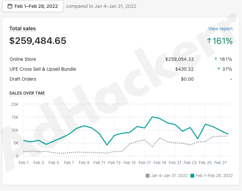Click the teal Feb 1–Feb 28 legend swatch
Viewport: 242px width, 191px height.
[x=193, y=176]
